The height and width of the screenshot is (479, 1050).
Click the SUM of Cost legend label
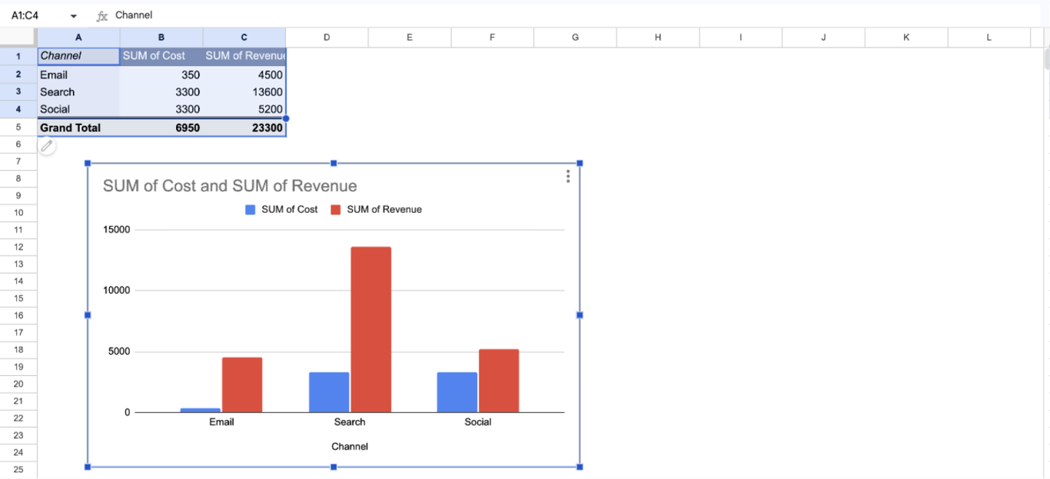click(289, 209)
